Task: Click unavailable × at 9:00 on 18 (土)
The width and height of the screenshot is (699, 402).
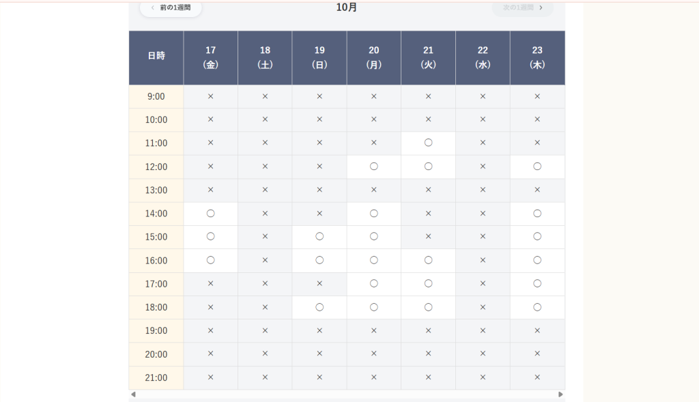Action: point(265,96)
